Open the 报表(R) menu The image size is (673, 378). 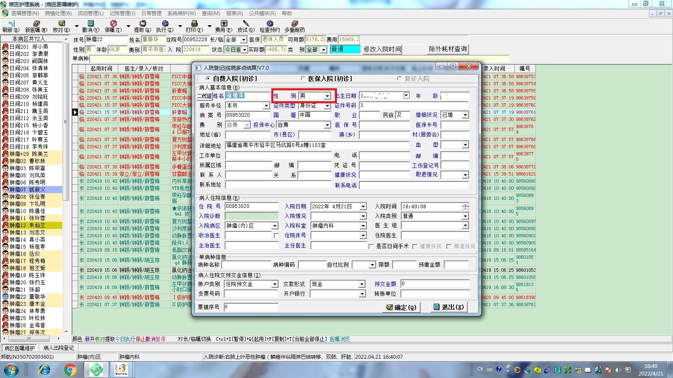(x=235, y=13)
